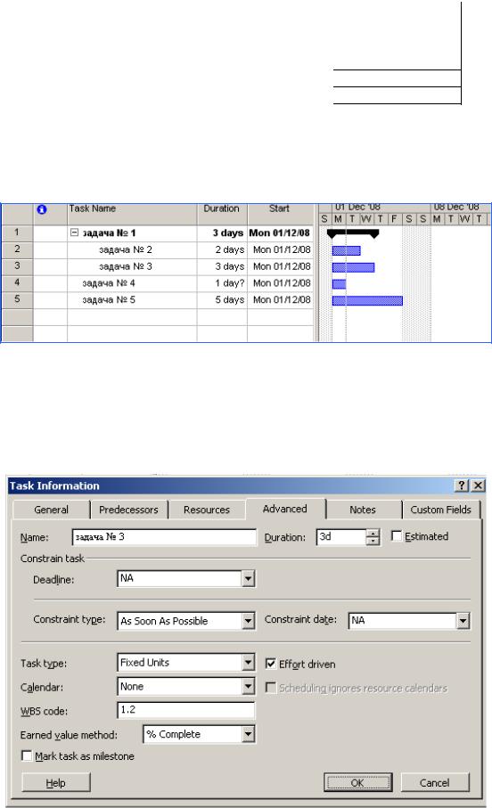Open the Constraint type dropdown
This screenshot has height=808, width=492.
coord(248,621)
